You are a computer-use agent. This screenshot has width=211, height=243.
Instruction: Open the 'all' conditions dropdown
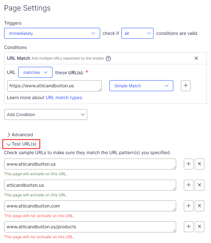(x=137, y=33)
